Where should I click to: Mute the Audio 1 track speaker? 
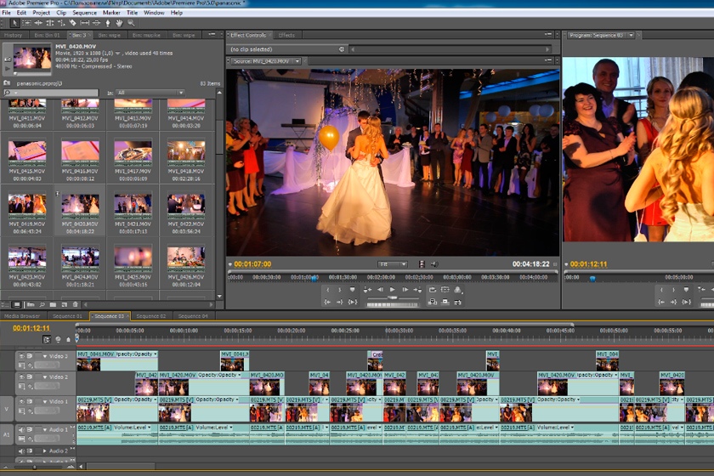[x=21, y=429]
